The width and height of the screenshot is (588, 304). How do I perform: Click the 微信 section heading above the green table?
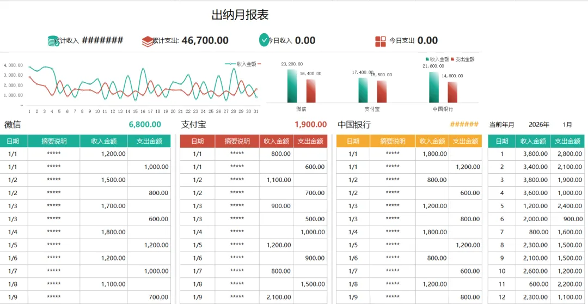[13, 125]
